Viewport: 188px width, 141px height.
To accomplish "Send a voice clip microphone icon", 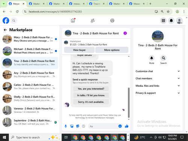I will click(66, 126).
